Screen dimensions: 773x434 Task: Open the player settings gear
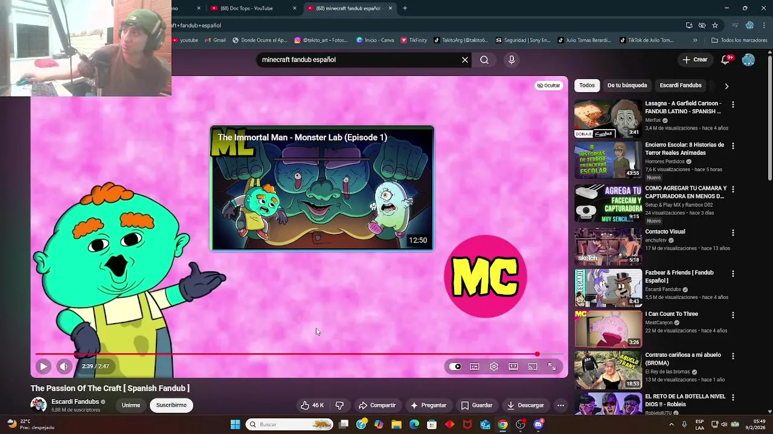(x=494, y=366)
